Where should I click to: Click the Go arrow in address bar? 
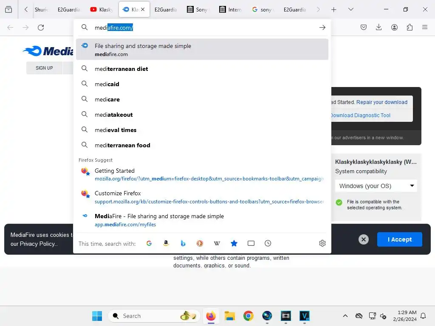pyautogui.click(x=322, y=28)
